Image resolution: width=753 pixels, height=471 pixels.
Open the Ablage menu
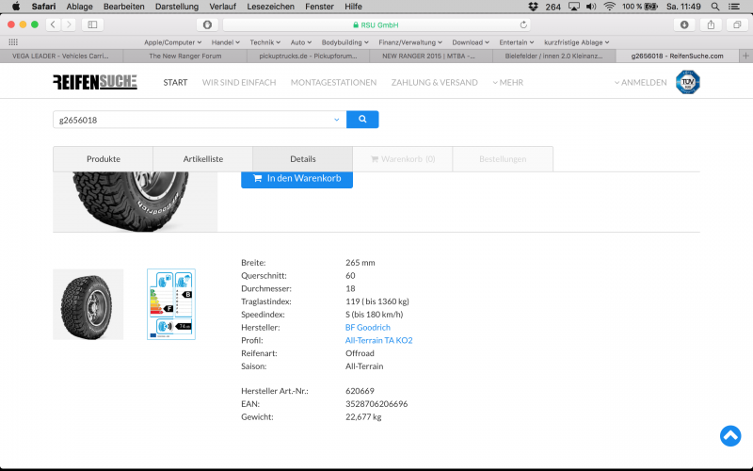coord(79,7)
